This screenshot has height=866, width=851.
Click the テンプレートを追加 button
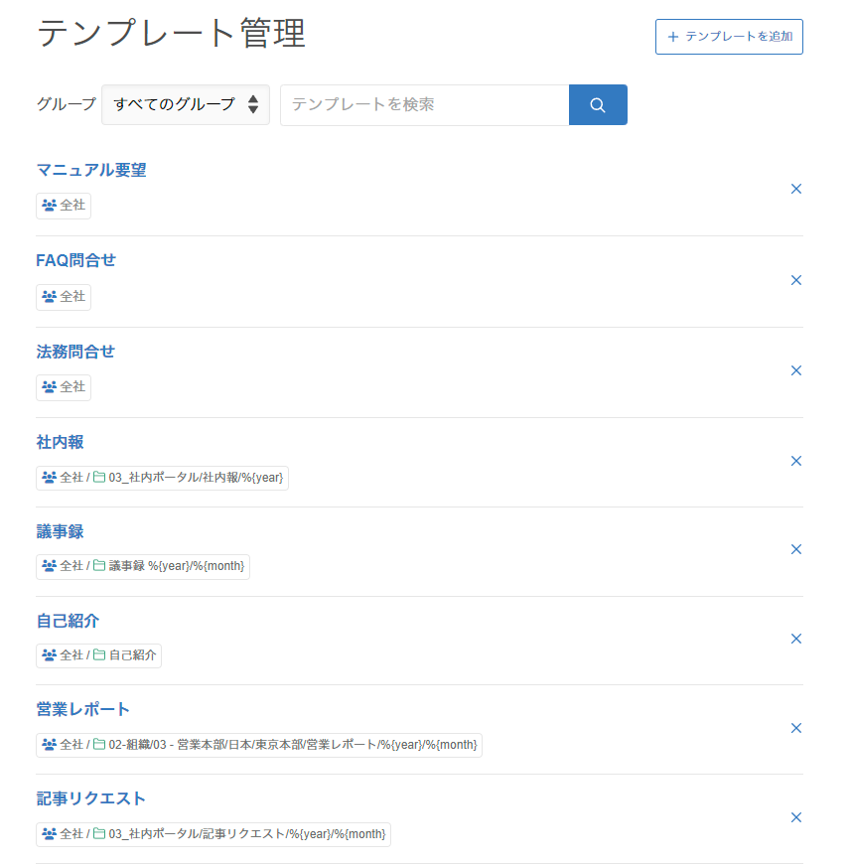(729, 37)
